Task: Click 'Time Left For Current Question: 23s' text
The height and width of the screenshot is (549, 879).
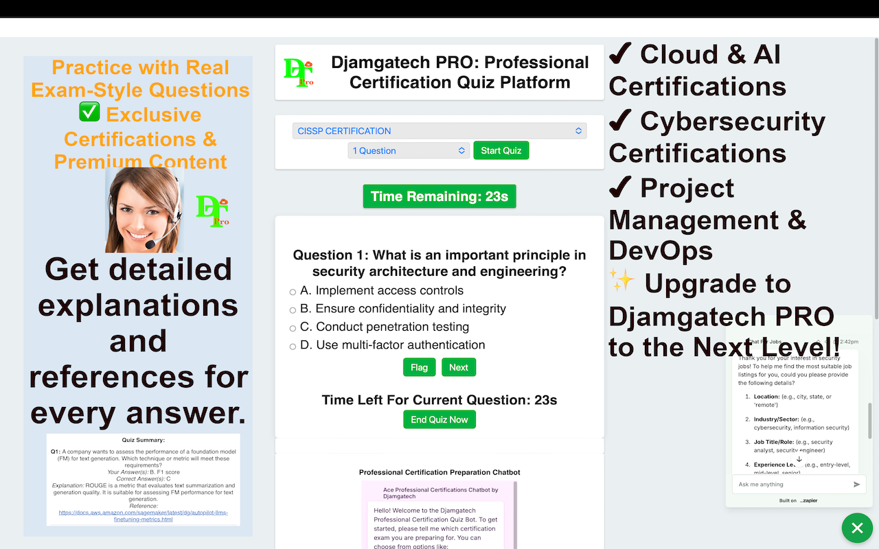Action: tap(439, 400)
